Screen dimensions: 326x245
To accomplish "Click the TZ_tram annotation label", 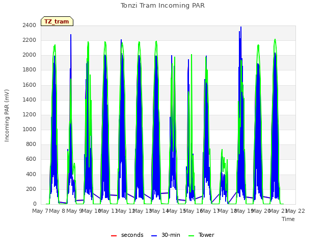I will 57,21.
